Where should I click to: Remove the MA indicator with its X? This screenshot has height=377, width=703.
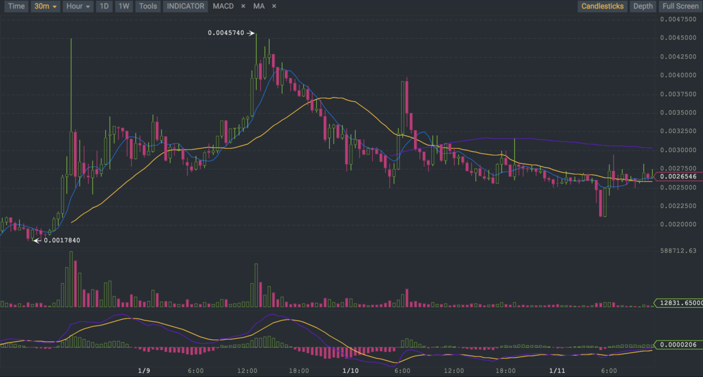coord(274,7)
